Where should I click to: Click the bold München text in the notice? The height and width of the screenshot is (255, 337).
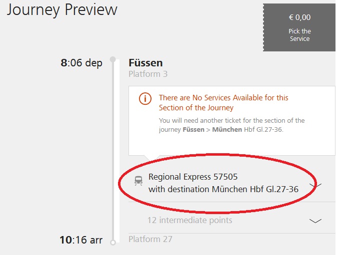[x=227, y=130]
